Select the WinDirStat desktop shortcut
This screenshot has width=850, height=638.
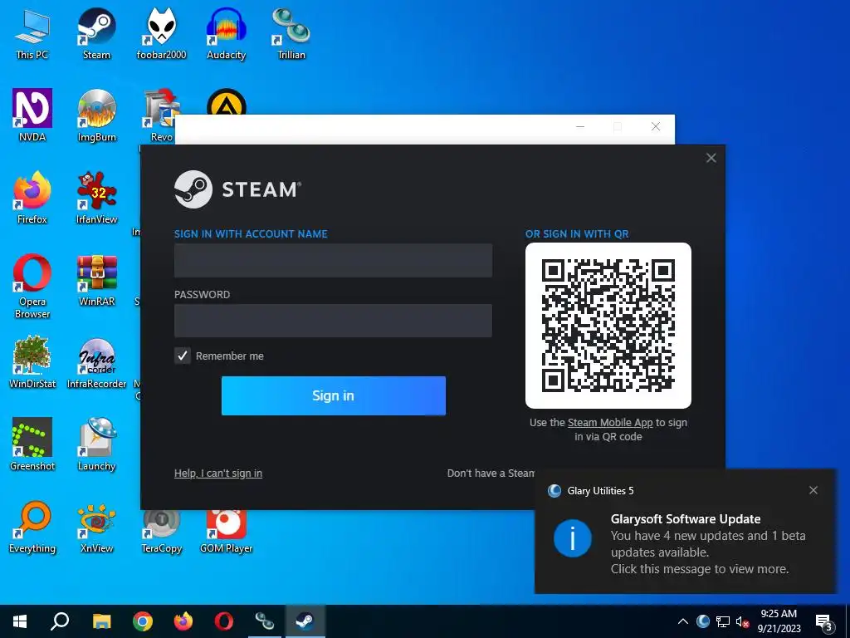tap(32, 362)
